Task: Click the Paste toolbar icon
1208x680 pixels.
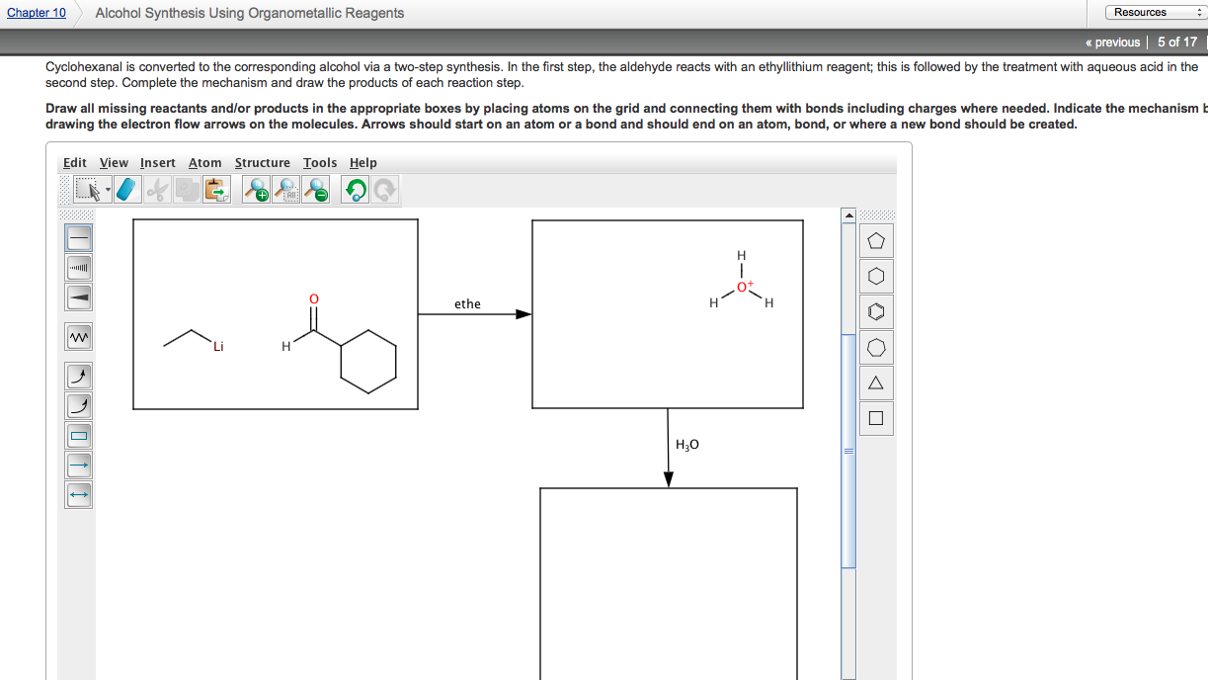Action: coord(216,189)
